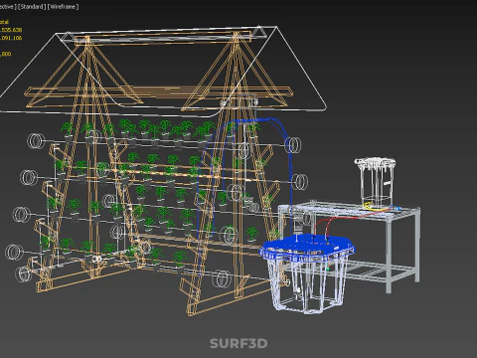This screenshot has height=358, width=477.
Task: Open the [Wireframe] shading mode menu
Action: [63, 7]
